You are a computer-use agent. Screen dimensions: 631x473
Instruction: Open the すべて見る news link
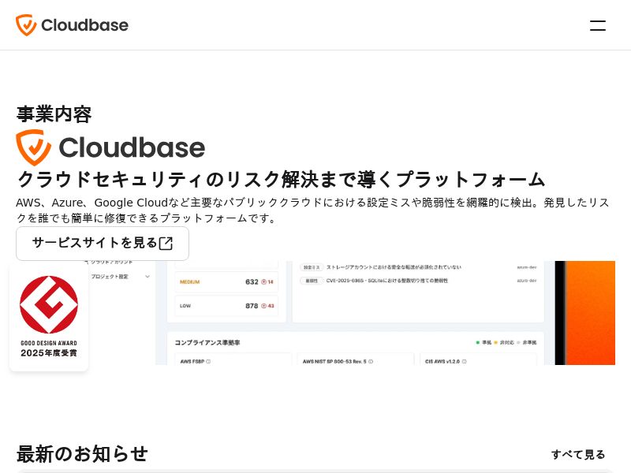tap(577, 454)
